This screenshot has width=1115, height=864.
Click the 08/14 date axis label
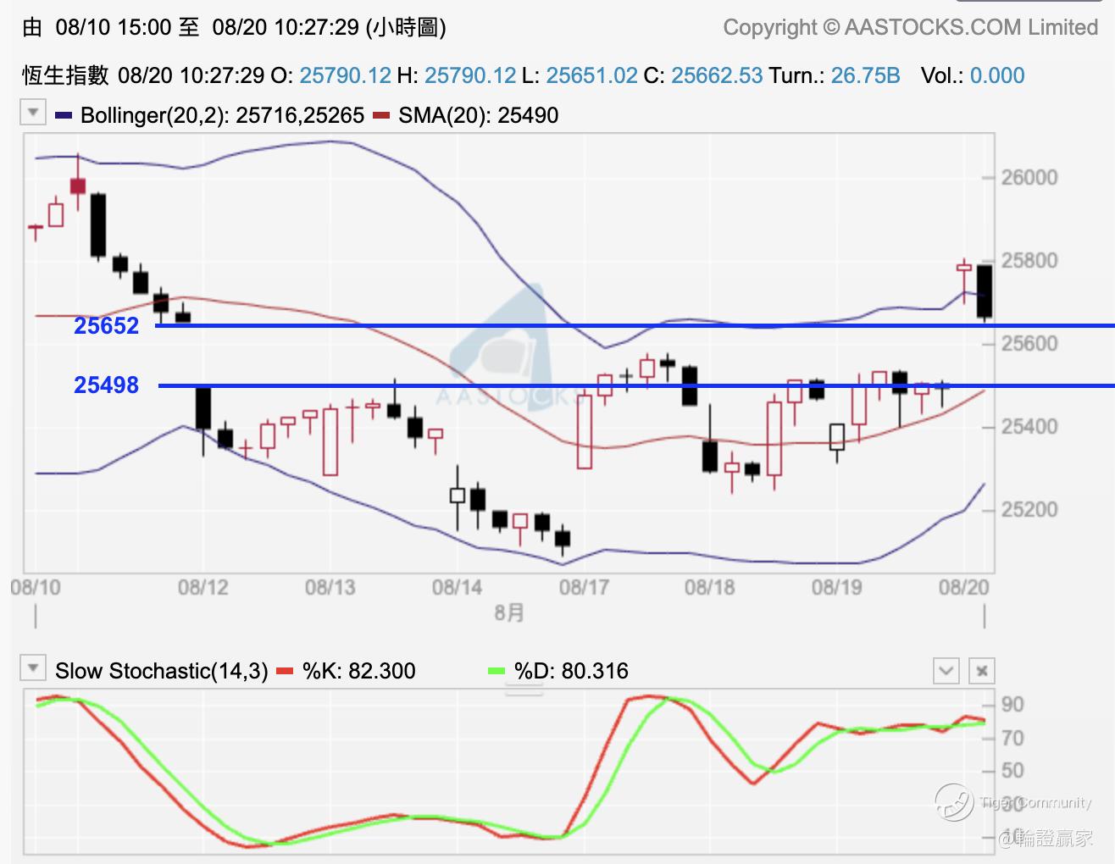[x=458, y=587]
